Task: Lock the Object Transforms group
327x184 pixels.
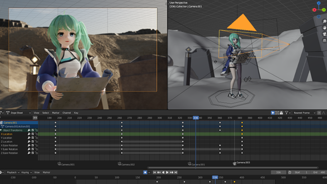Action: 36,130
